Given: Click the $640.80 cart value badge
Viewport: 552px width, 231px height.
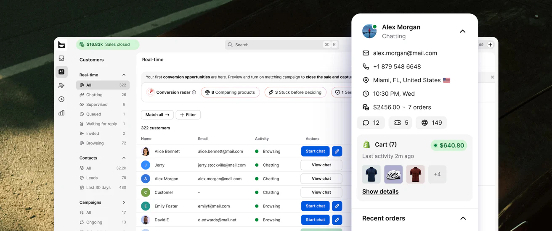Looking at the screenshot, I should pyautogui.click(x=449, y=145).
